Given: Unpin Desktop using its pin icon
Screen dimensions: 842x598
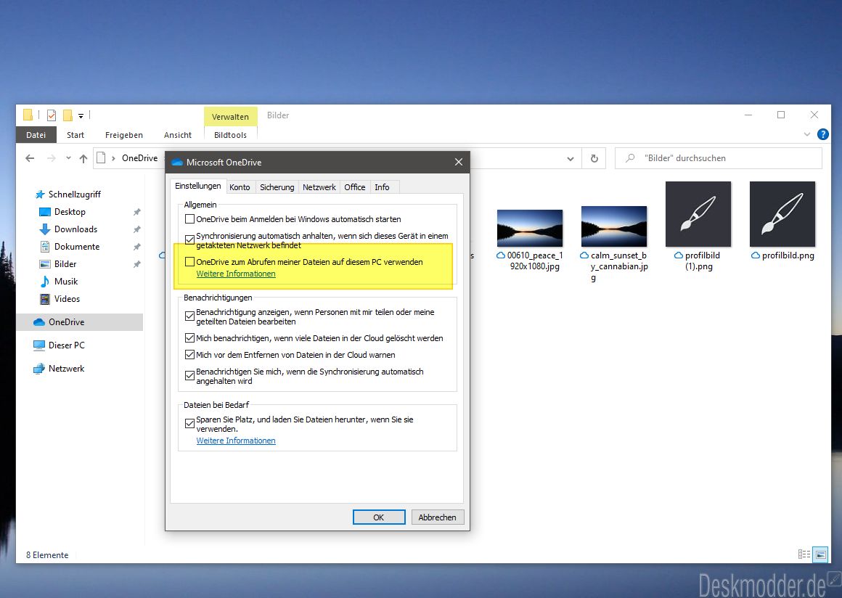Looking at the screenshot, I should click(x=137, y=212).
